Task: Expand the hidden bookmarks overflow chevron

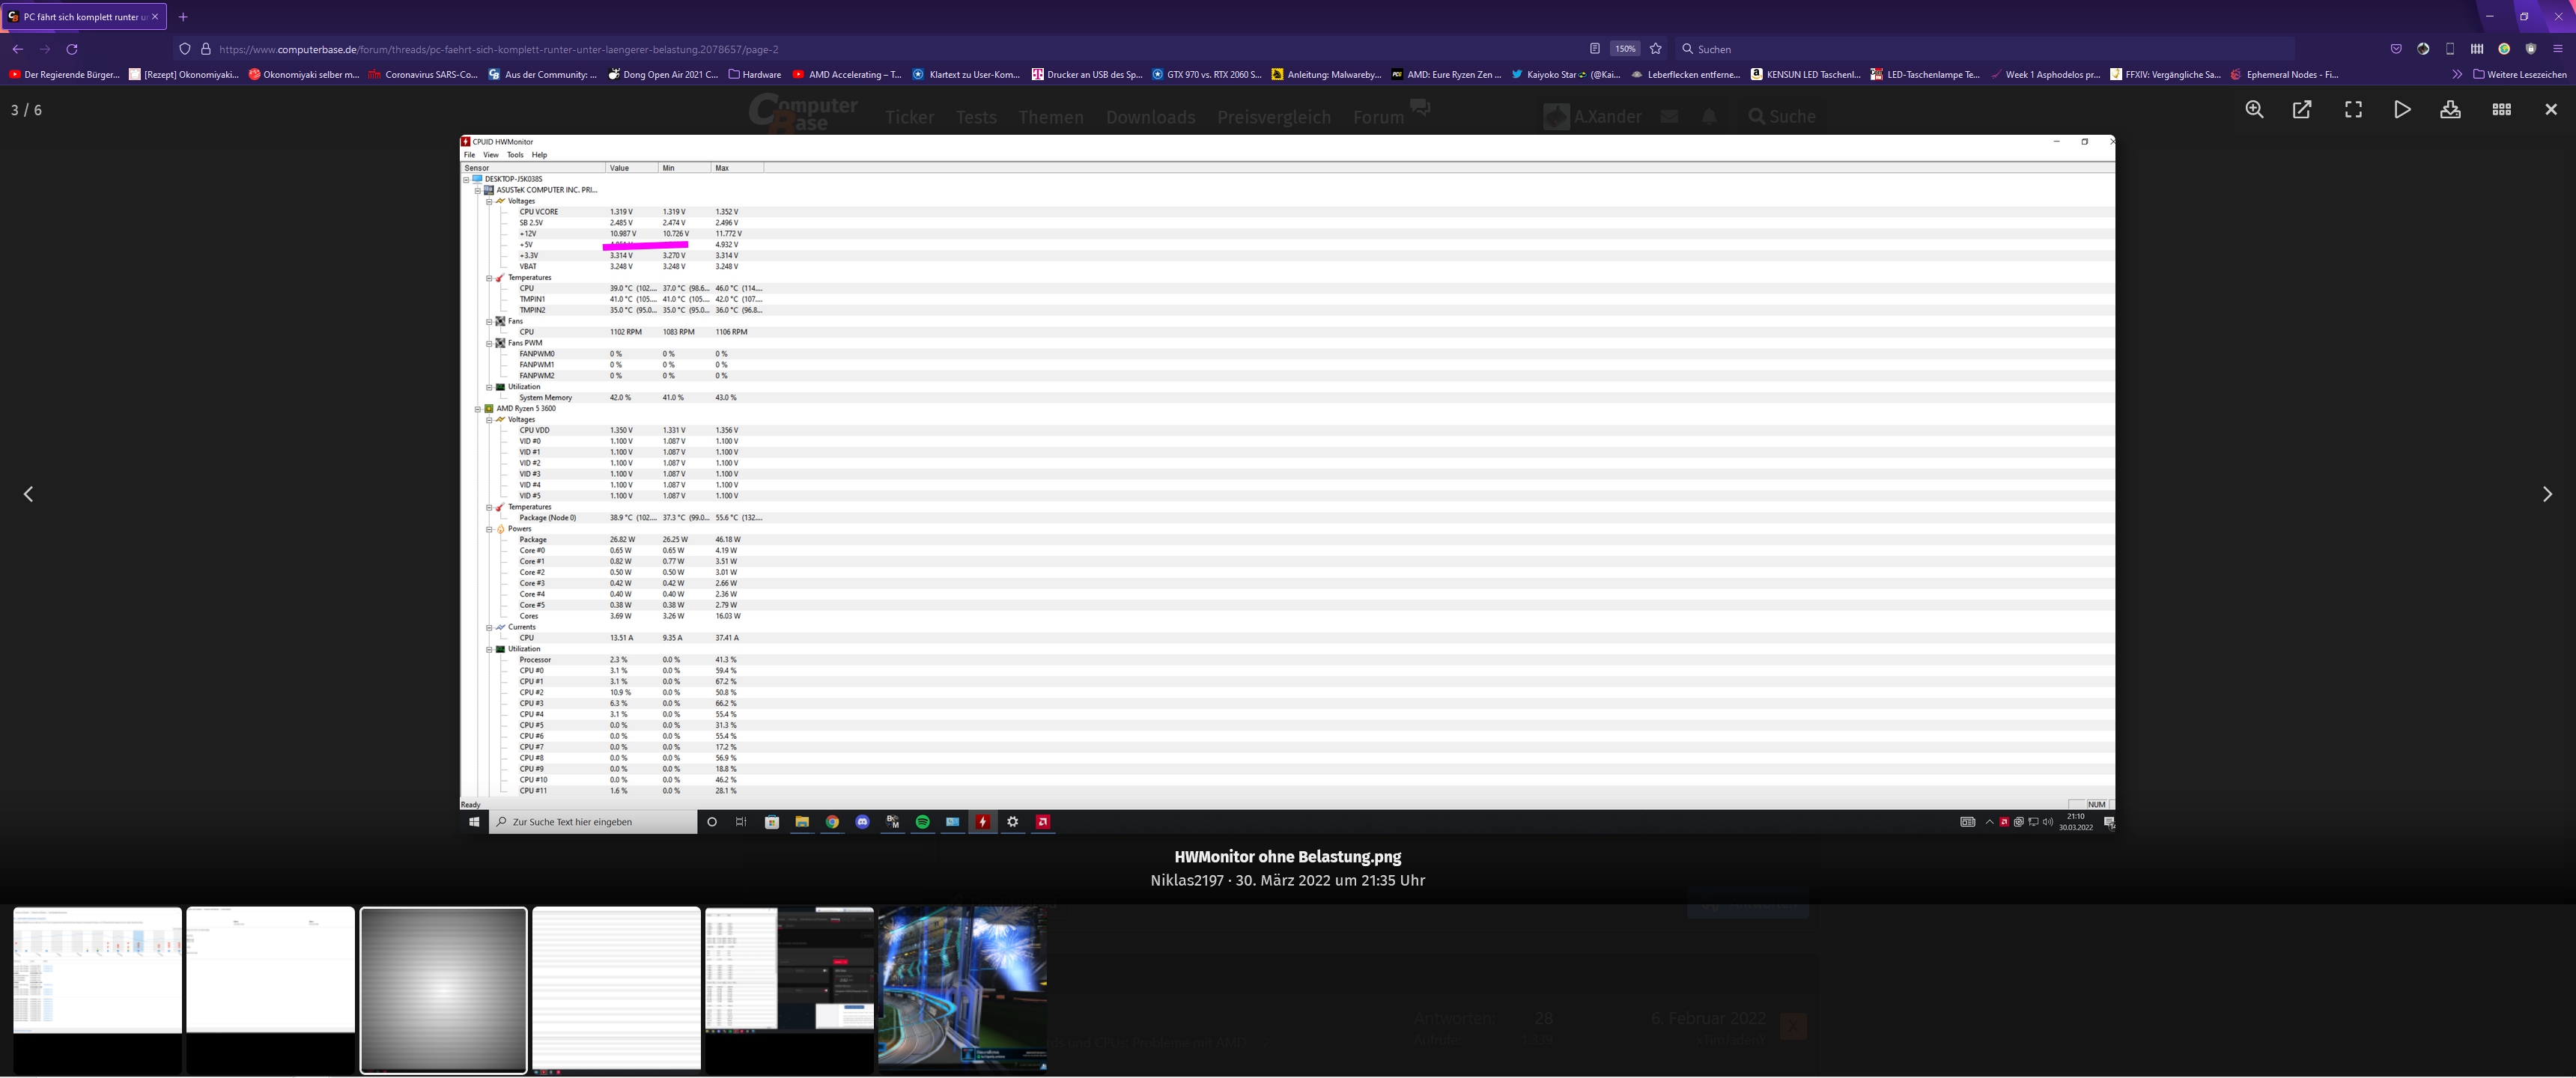Action: point(2457,74)
